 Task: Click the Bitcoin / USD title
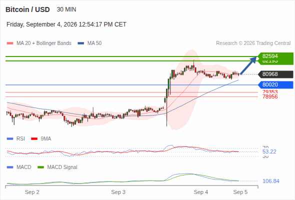coord(27,9)
